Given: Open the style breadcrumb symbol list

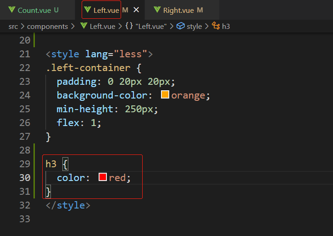Looking at the screenshot, I should pos(194,26).
